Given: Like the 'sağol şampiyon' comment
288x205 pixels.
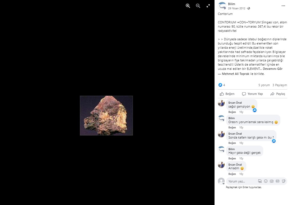Looking at the screenshot, I should pos(232,112).
